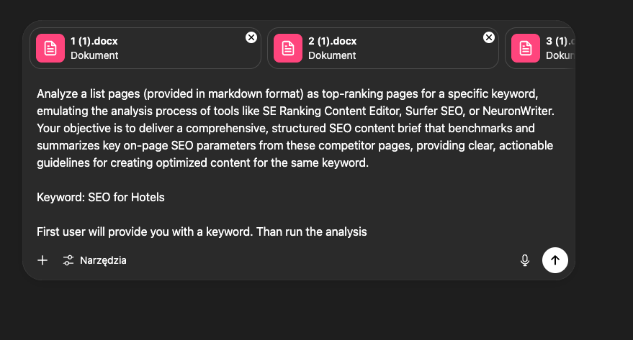Image resolution: width=633 pixels, height=340 pixels.
Task: Remove the 2 (1).docx attachment
Action: [488, 37]
